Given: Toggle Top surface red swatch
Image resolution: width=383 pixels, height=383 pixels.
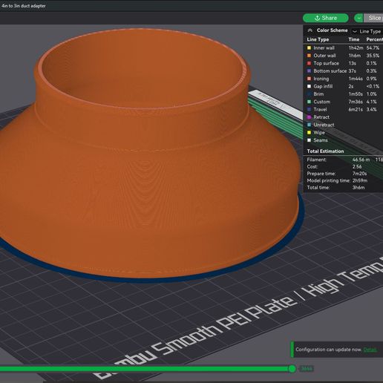Looking at the screenshot, I should point(309,63).
